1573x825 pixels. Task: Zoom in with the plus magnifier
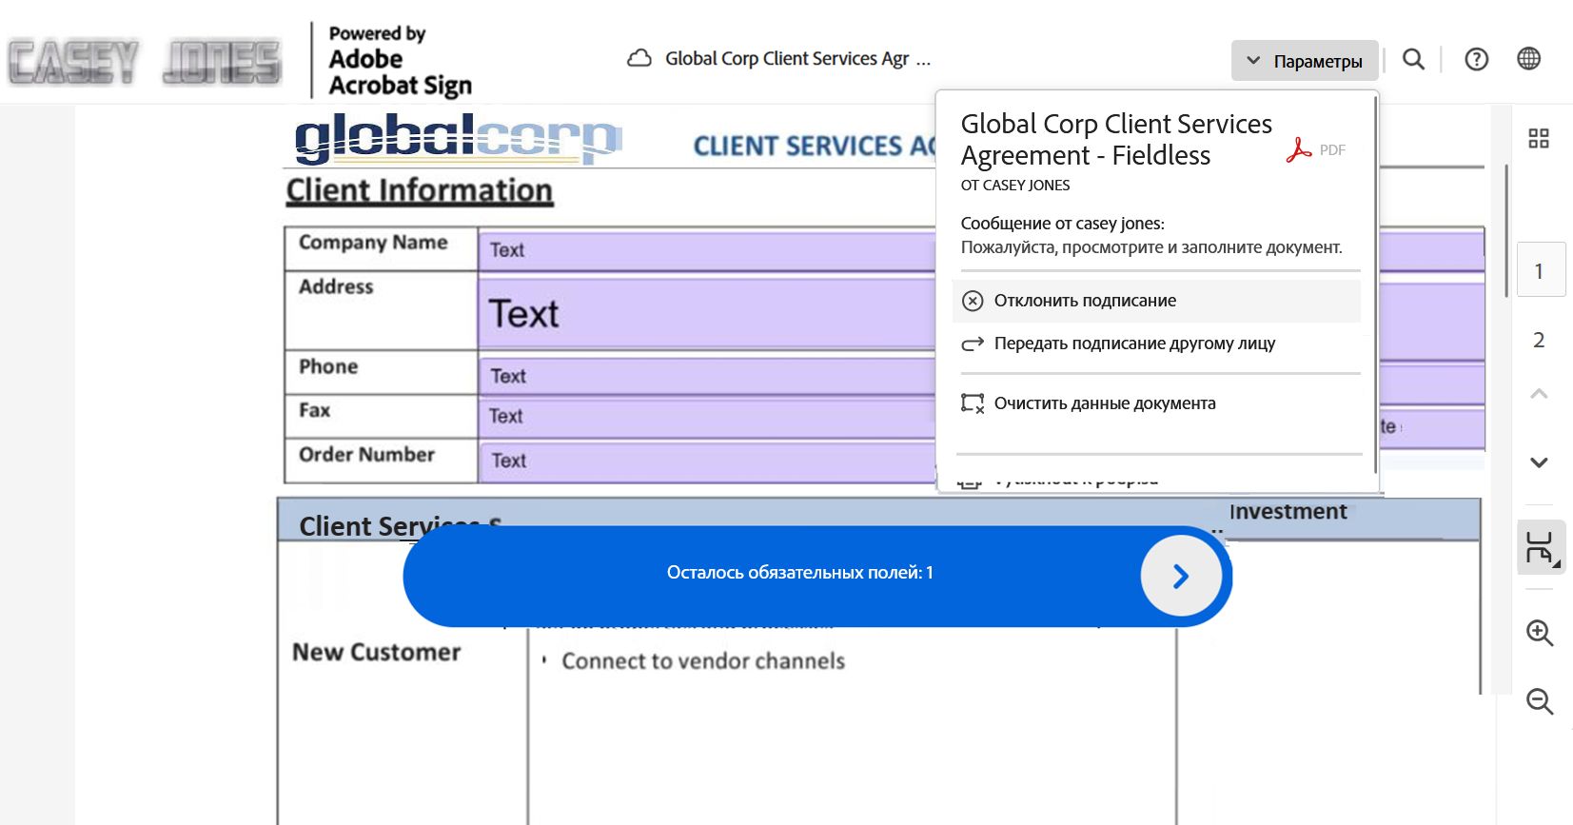pyautogui.click(x=1540, y=633)
